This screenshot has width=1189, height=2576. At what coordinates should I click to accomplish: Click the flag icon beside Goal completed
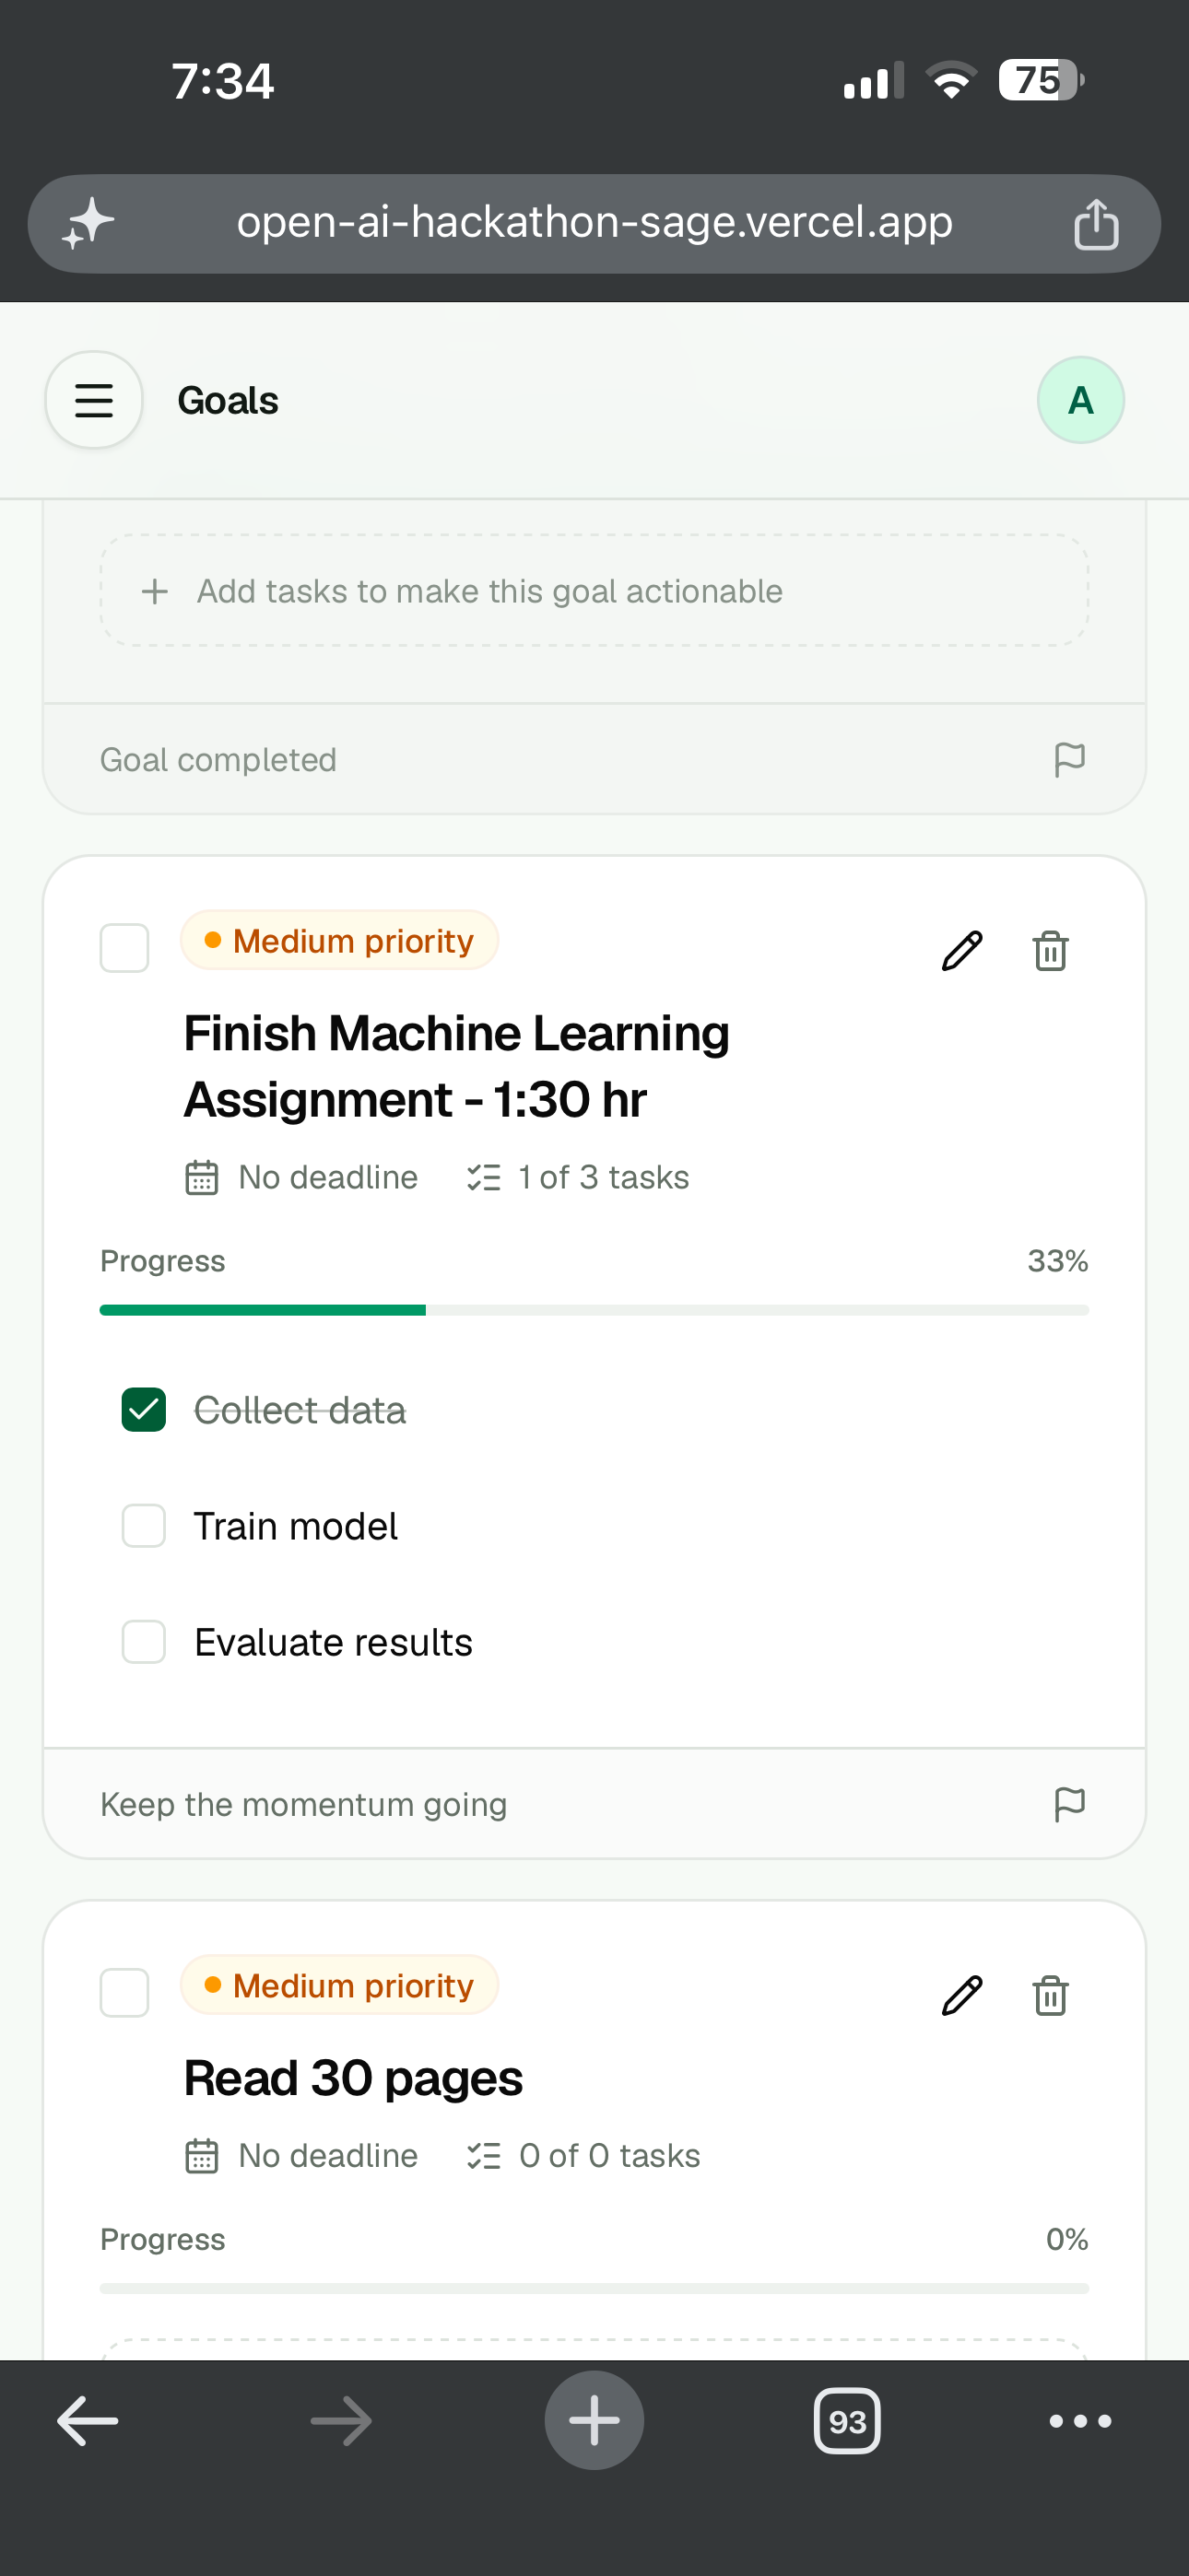click(x=1070, y=760)
